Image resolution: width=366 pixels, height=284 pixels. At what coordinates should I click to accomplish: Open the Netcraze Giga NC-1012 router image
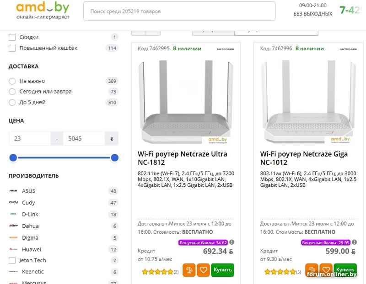(x=308, y=102)
